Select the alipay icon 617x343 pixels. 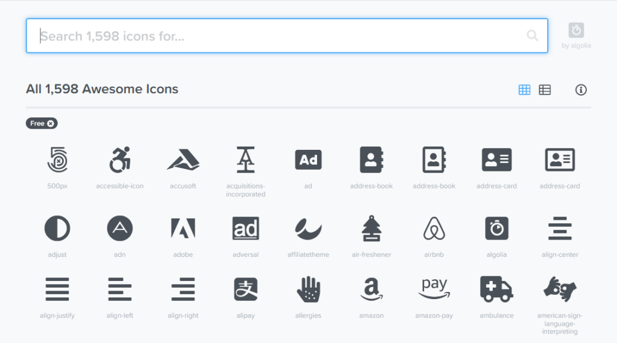pyautogui.click(x=246, y=289)
